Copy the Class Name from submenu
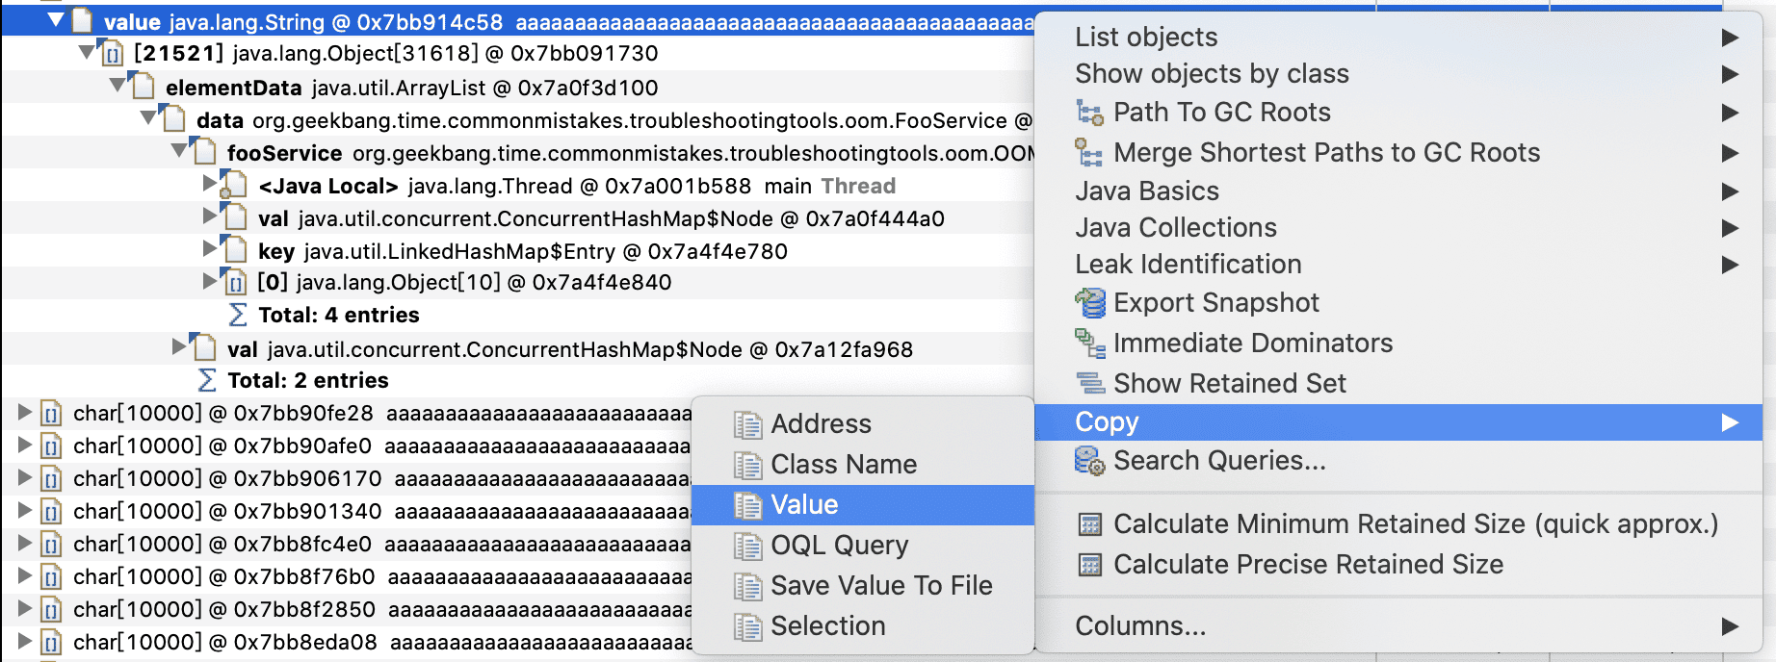The height and width of the screenshot is (662, 1776). [x=843, y=465]
